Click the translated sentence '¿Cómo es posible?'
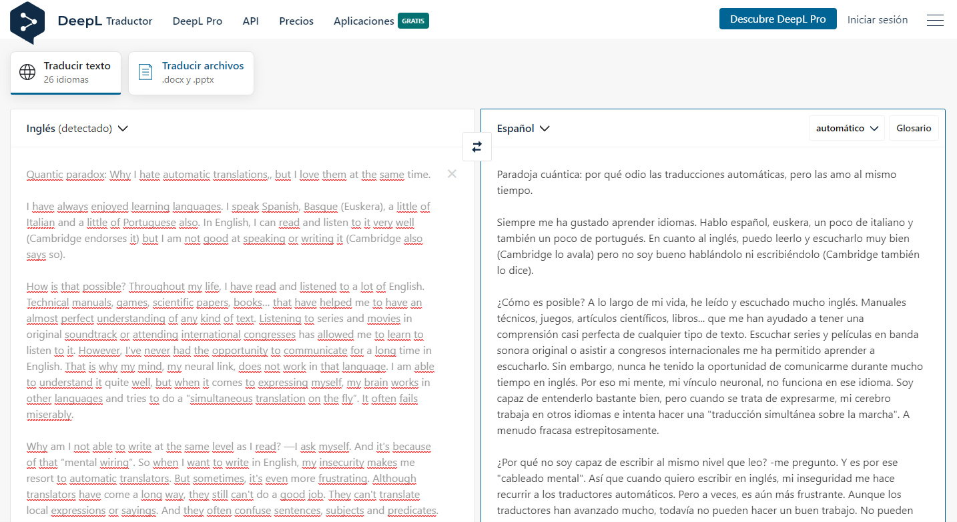This screenshot has width=957, height=522. click(x=541, y=303)
